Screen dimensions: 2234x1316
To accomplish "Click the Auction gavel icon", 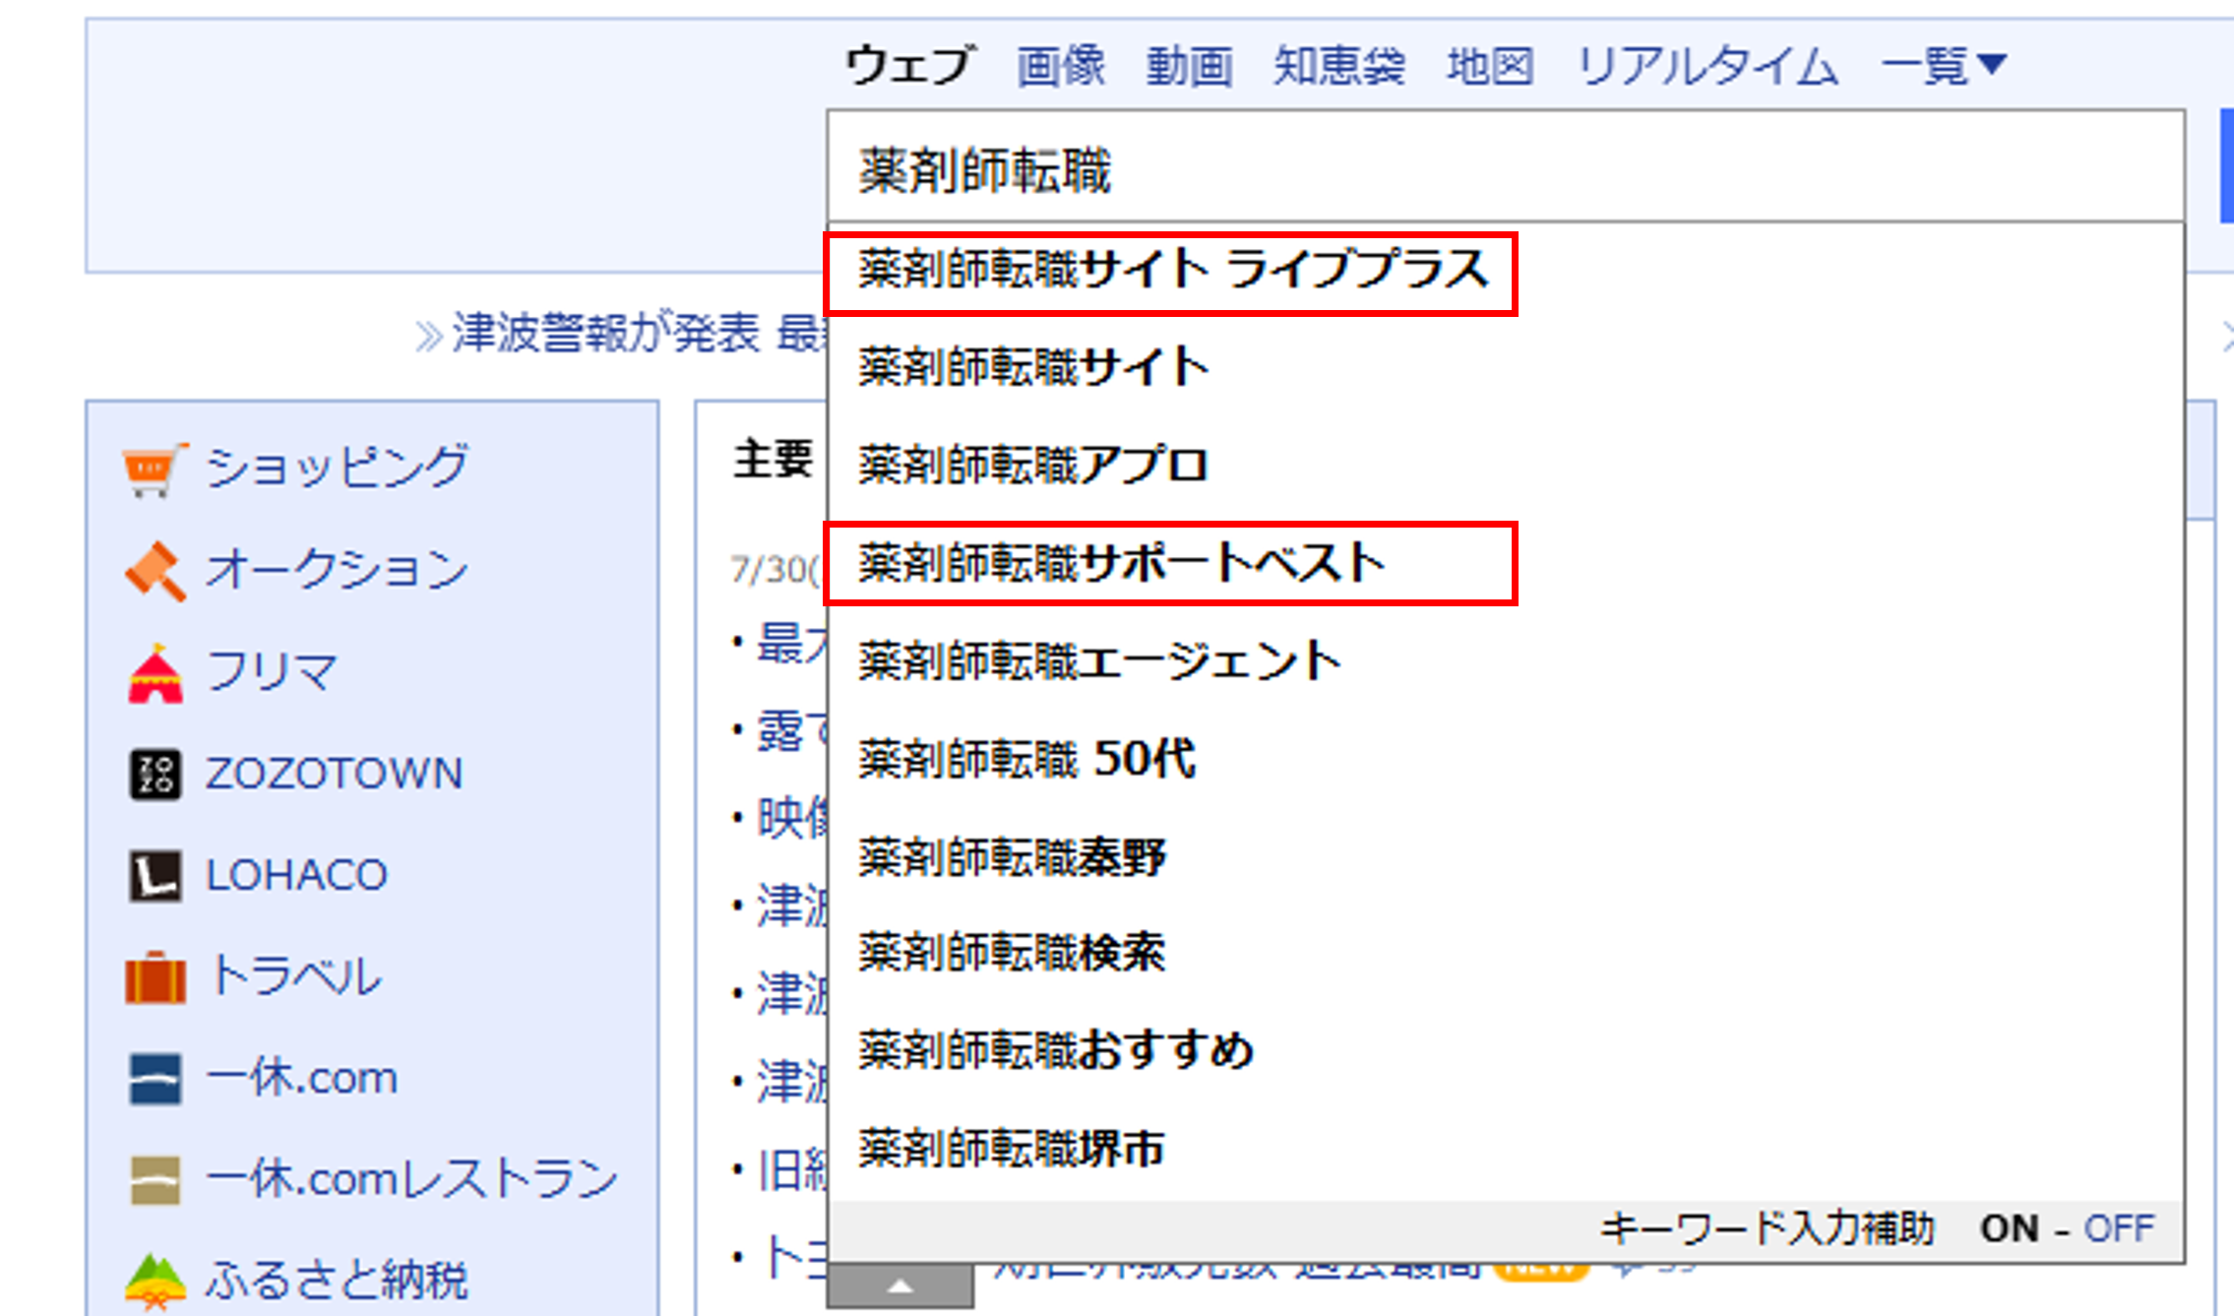I will click(155, 571).
